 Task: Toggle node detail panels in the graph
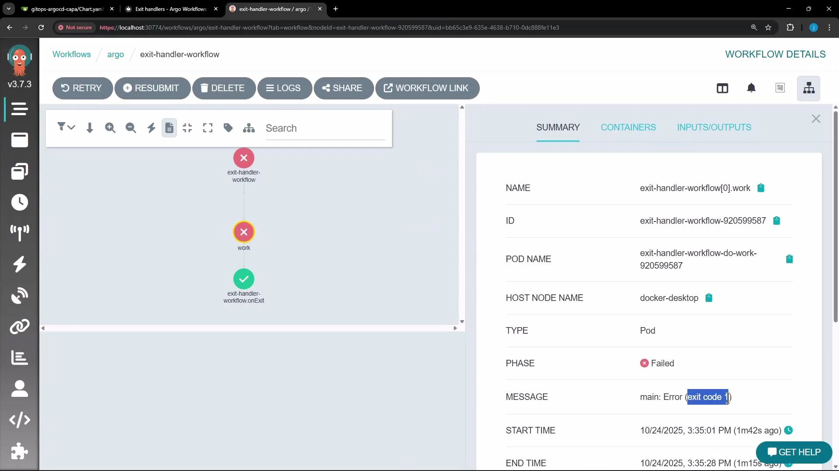point(170,128)
